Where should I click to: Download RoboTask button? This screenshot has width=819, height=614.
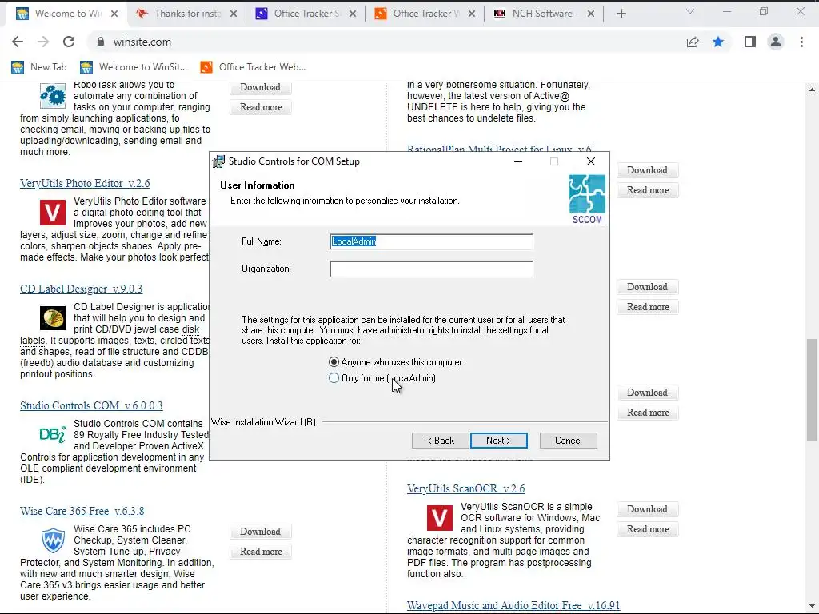tap(260, 87)
